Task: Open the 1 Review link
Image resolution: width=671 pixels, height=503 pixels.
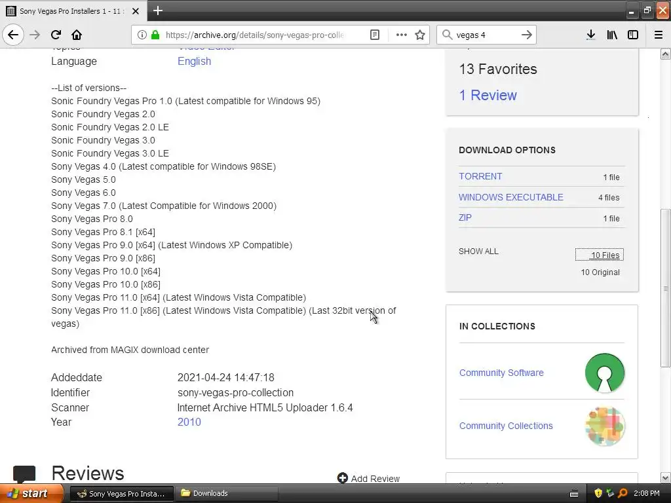Action: (x=488, y=95)
